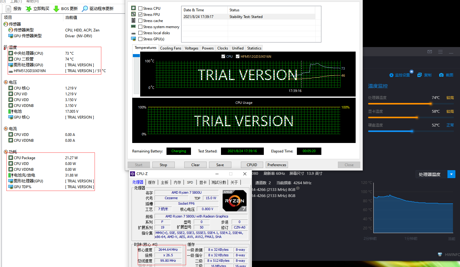Open the 内存 tab in CPU-Z
460x267 pixels.
[x=178, y=182]
